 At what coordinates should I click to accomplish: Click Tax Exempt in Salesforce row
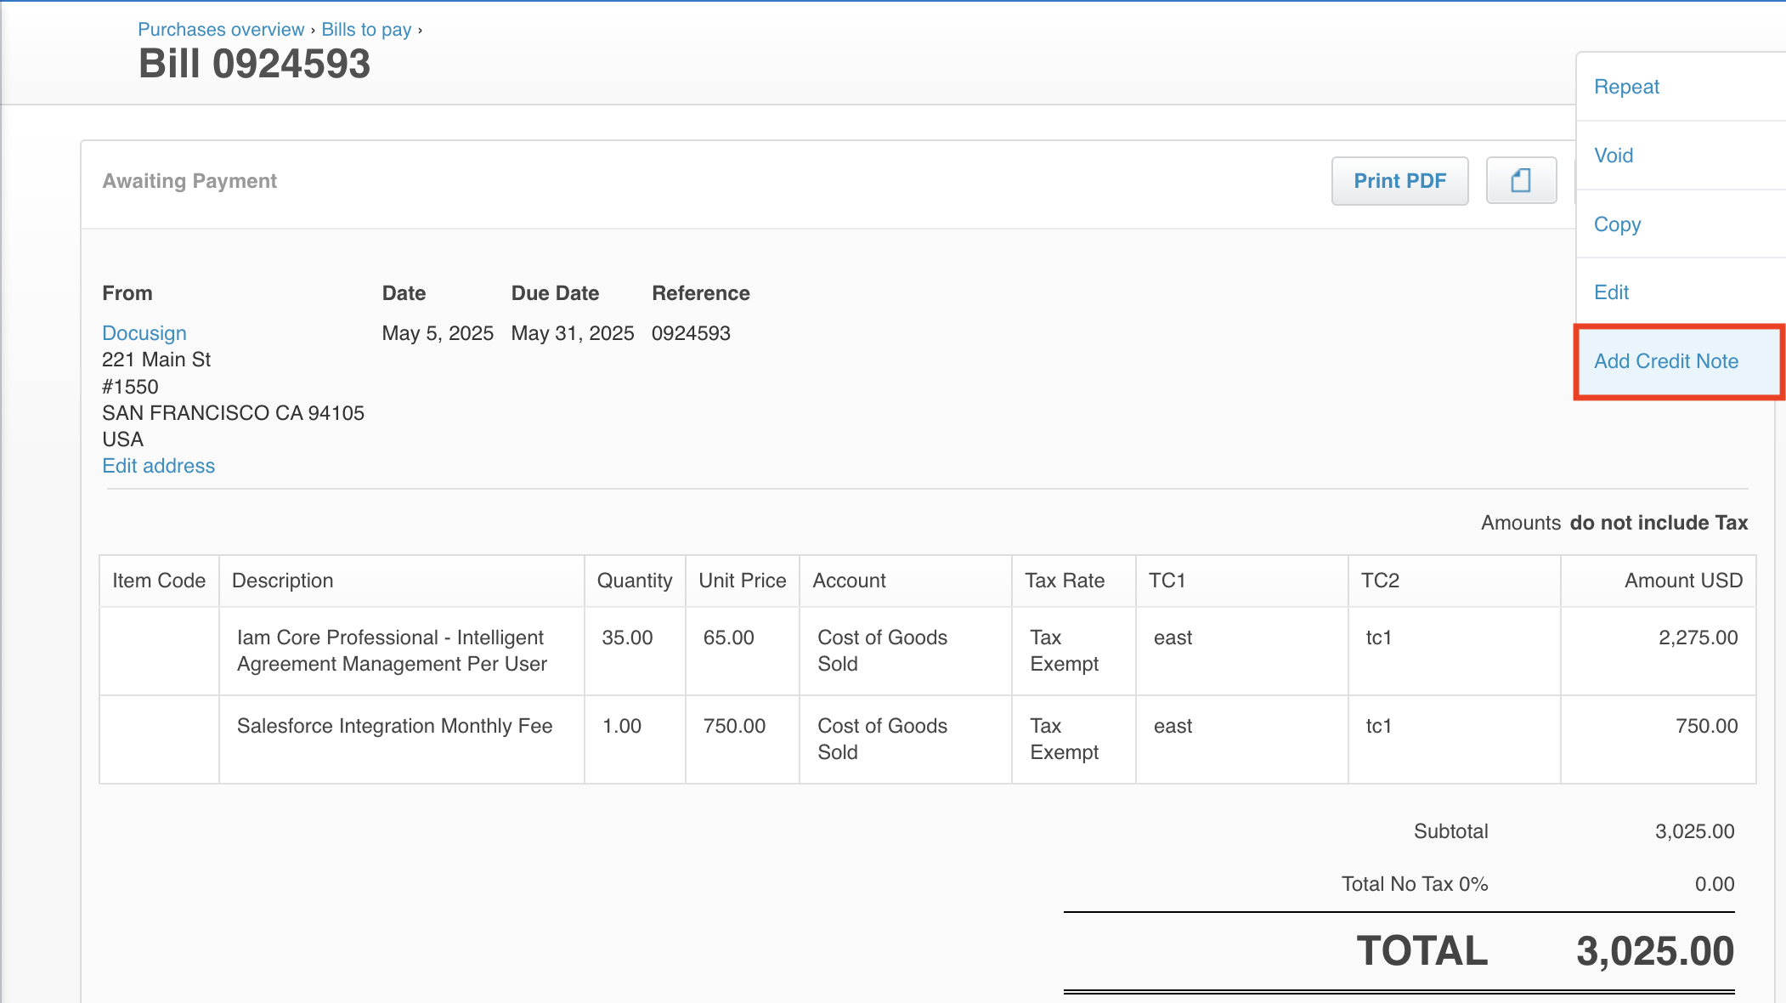coord(1074,739)
